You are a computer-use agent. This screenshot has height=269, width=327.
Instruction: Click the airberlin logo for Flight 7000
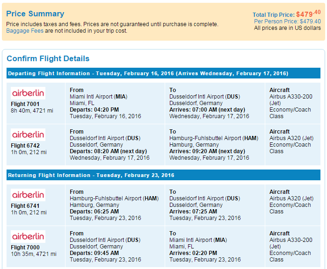pos(28,236)
